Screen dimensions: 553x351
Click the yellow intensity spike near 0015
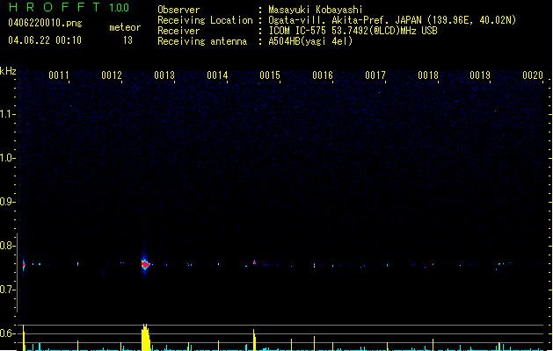(254, 340)
